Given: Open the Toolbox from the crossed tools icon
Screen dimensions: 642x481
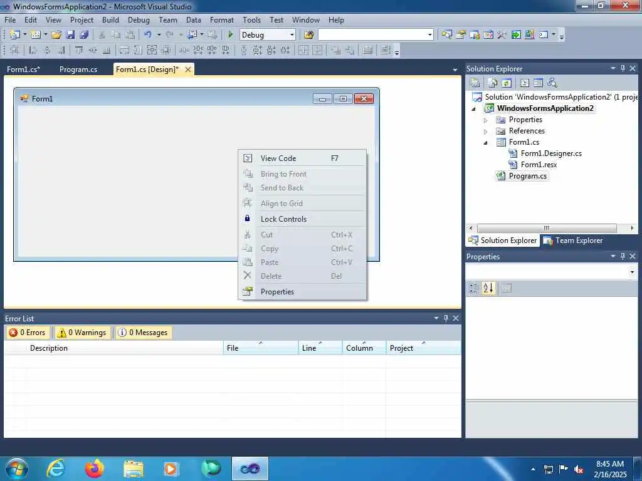Looking at the screenshot, I should (502, 35).
